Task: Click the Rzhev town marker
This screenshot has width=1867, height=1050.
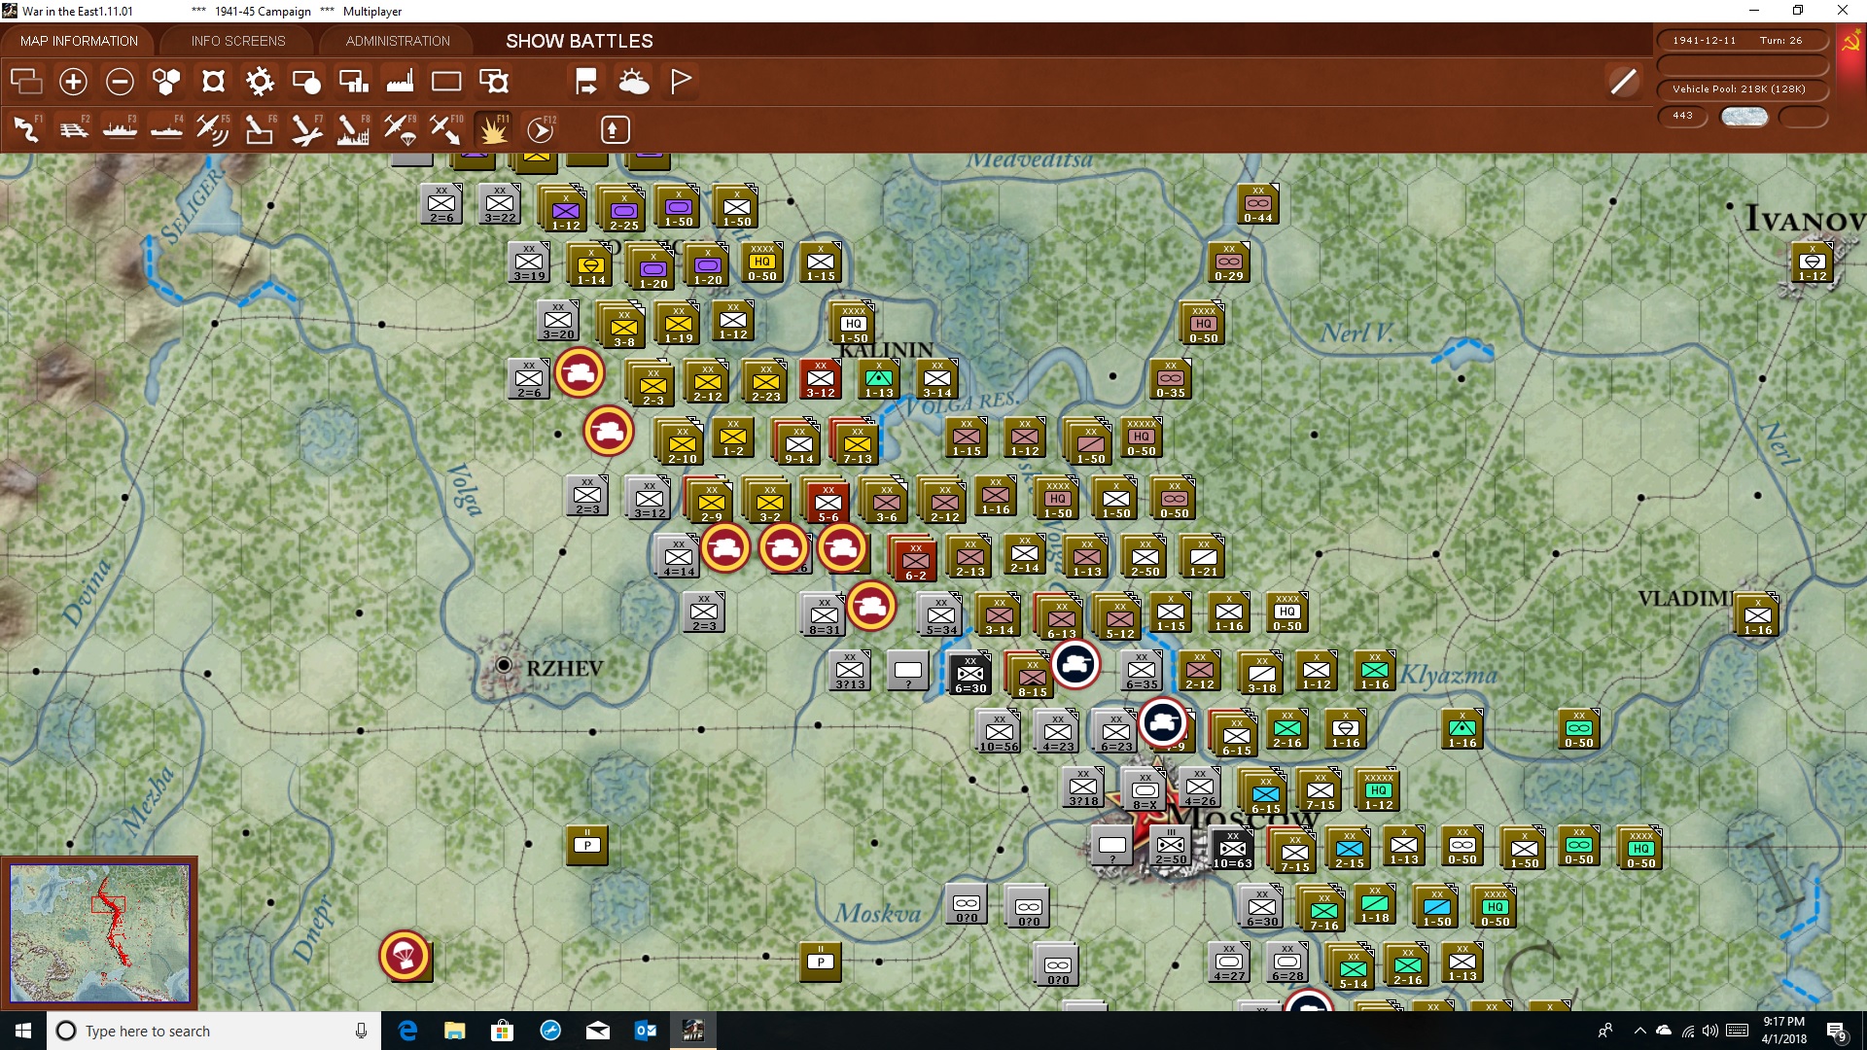Action: click(504, 665)
